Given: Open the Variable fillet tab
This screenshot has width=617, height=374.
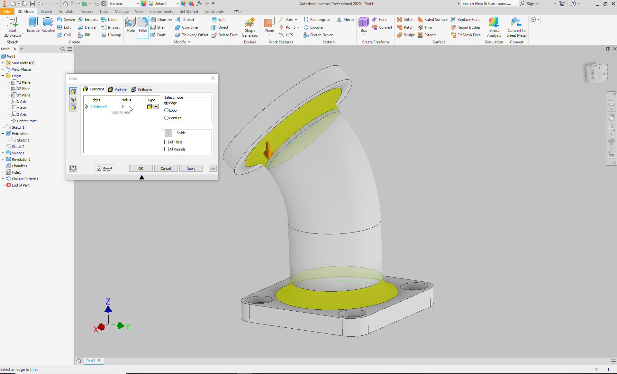Looking at the screenshot, I should (118, 90).
